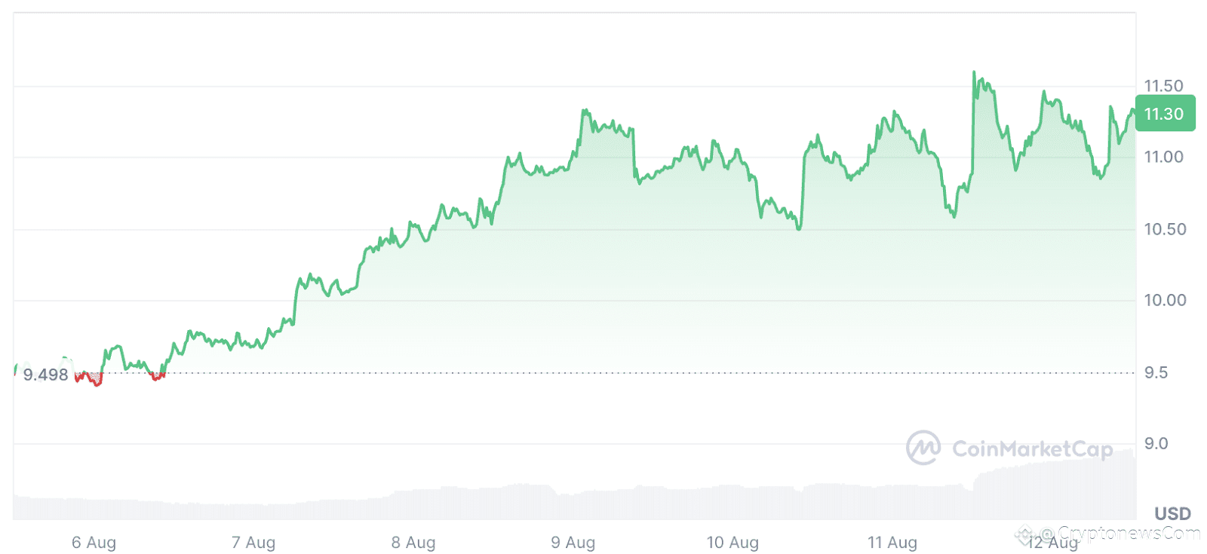Image resolution: width=1207 pixels, height=554 pixels.
Task: Click the 10.00 price axis label
Action: pyautogui.click(x=1165, y=300)
